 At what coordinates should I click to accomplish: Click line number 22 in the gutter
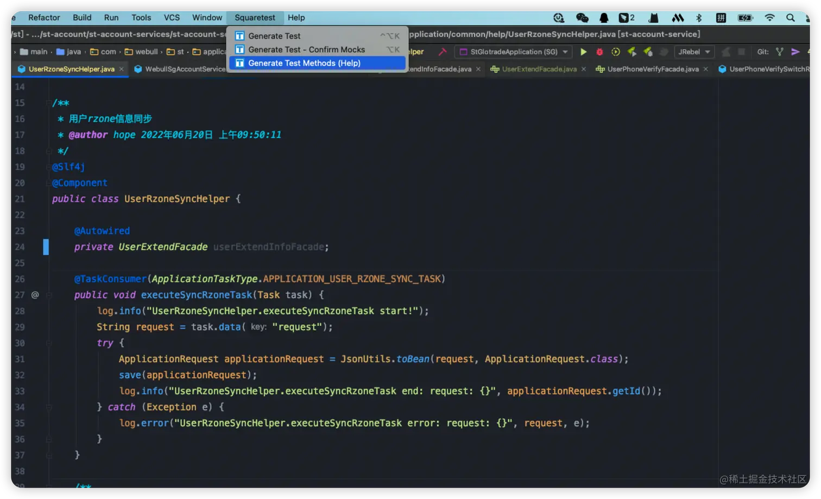coord(20,215)
